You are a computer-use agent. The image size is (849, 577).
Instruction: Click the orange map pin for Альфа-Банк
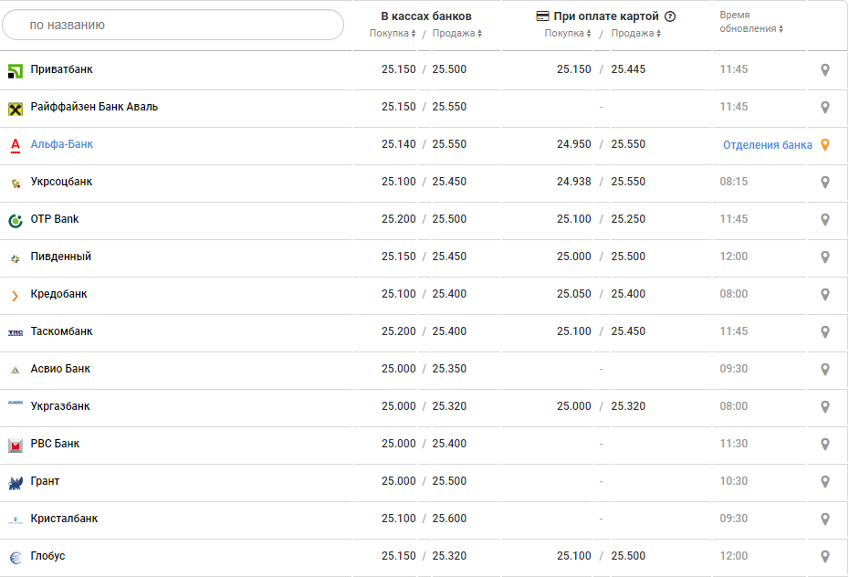(825, 145)
